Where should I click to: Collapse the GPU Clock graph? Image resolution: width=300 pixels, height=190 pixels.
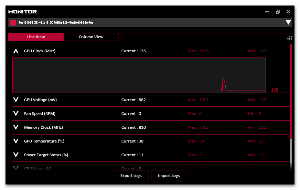15,51
